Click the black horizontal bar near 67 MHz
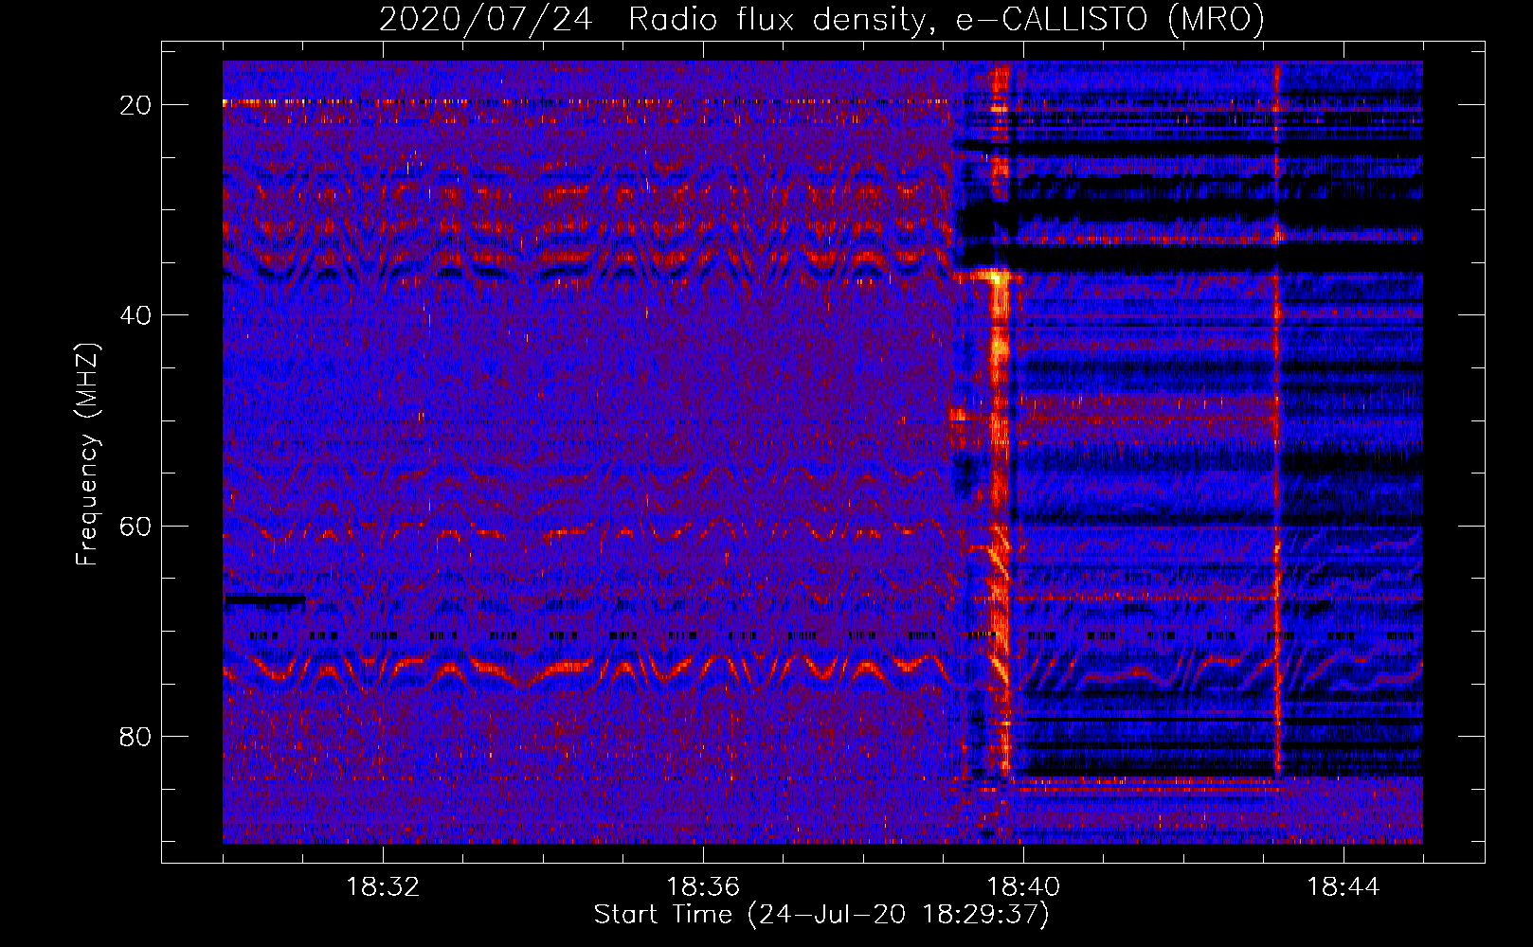This screenshot has width=1533, height=947. pos(264,600)
